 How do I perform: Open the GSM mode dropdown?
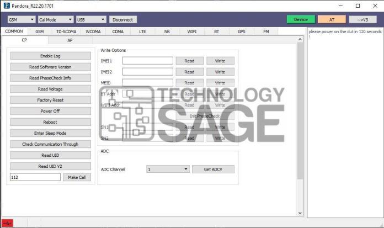[x=22, y=20]
